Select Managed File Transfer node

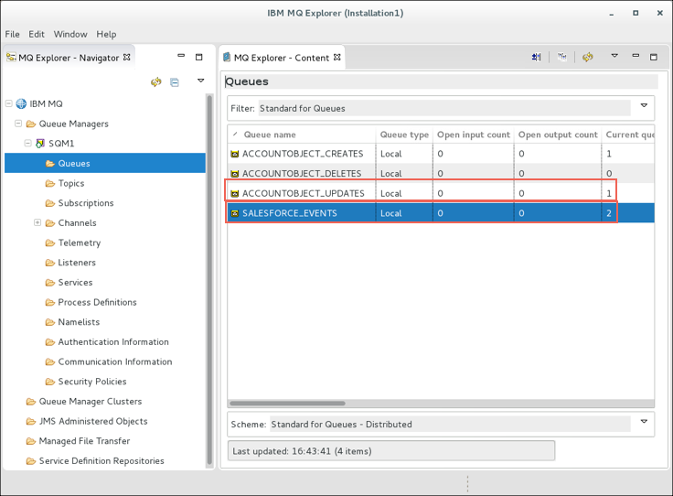[84, 441]
